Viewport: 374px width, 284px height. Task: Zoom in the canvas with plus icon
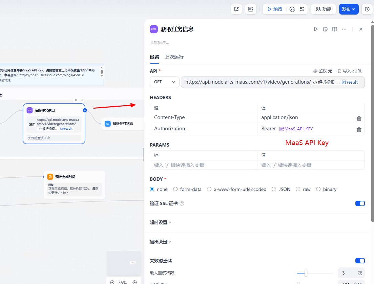coord(135,282)
